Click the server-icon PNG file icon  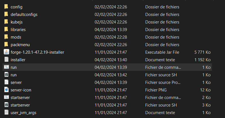6,90
